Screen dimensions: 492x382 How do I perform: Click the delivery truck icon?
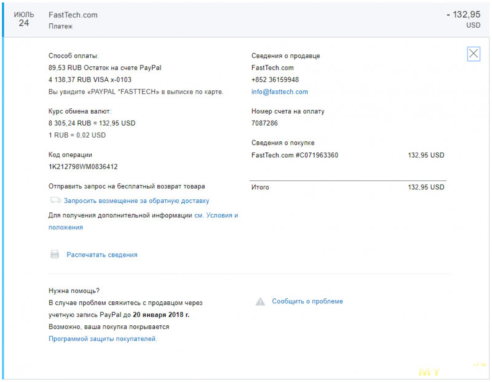coord(55,201)
